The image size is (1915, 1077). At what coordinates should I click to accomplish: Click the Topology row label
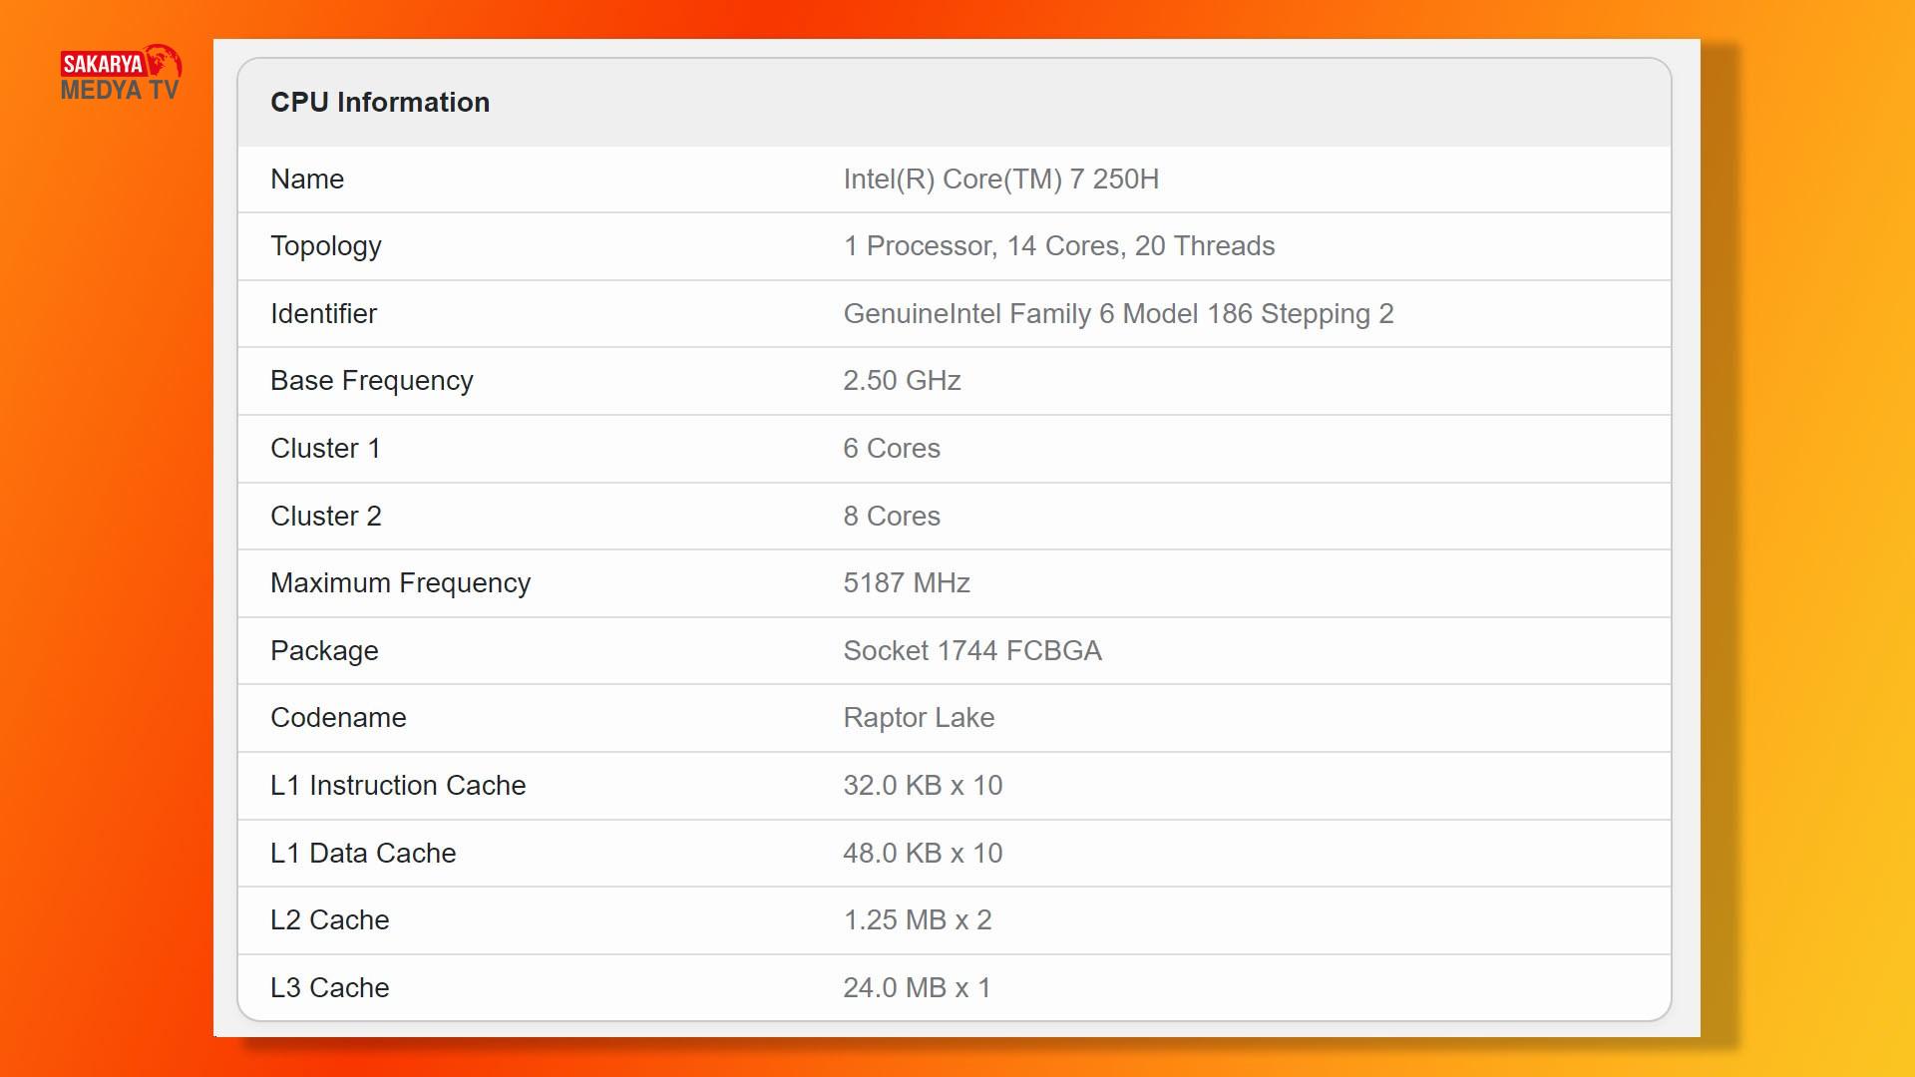[326, 246]
